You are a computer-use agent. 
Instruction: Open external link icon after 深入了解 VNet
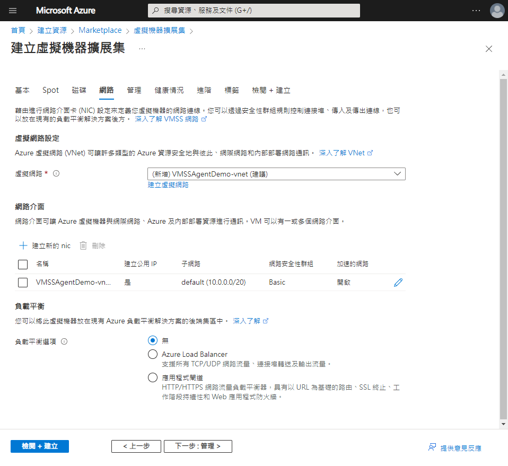point(370,153)
